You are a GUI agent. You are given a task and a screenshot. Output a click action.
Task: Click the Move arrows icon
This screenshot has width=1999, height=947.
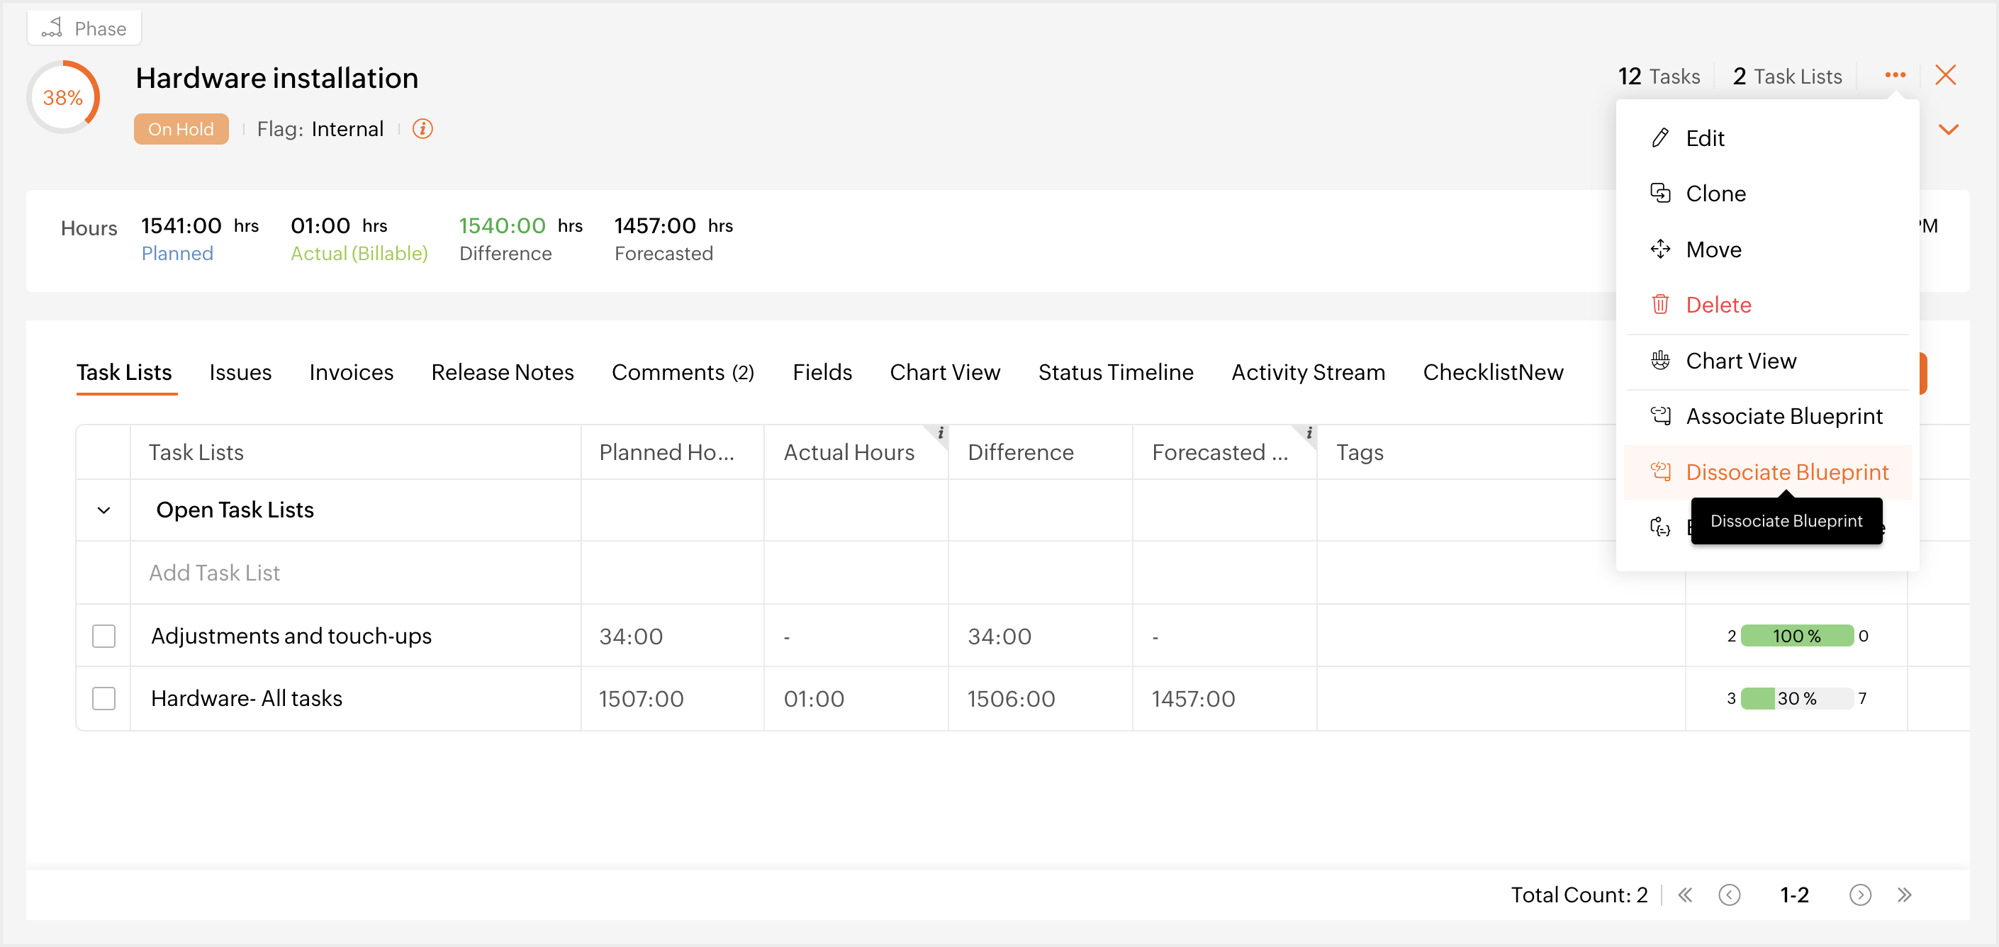(x=1660, y=250)
